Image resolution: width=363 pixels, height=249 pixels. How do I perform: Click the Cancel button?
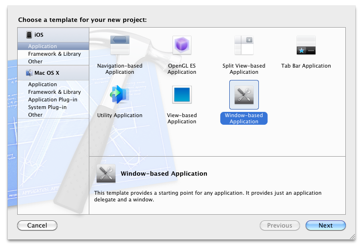point(37,225)
